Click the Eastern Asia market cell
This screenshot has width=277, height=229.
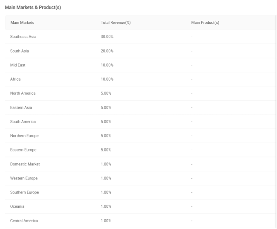point(21,107)
